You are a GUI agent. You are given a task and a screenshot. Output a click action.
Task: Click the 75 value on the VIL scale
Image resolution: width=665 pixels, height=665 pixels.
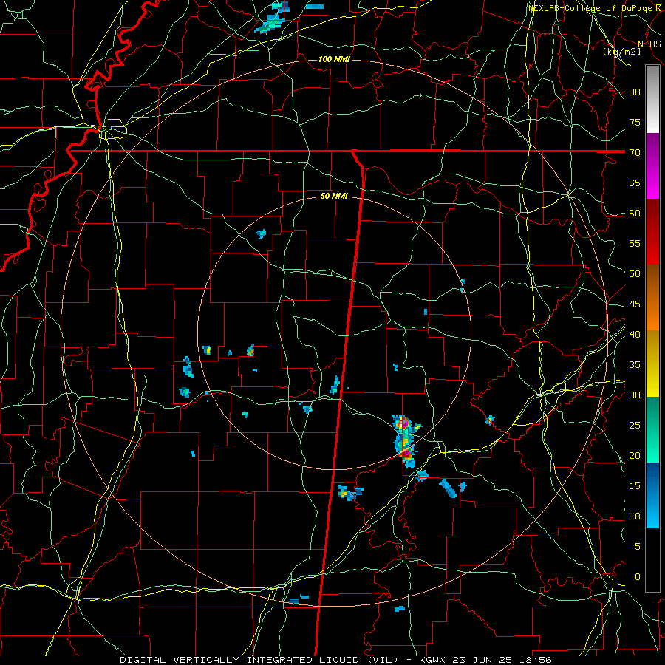pos(635,122)
